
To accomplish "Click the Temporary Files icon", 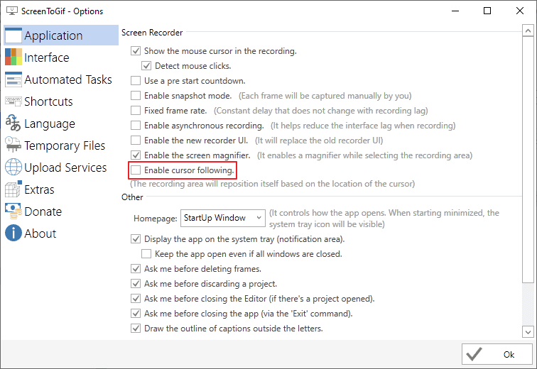I will click(x=13, y=145).
